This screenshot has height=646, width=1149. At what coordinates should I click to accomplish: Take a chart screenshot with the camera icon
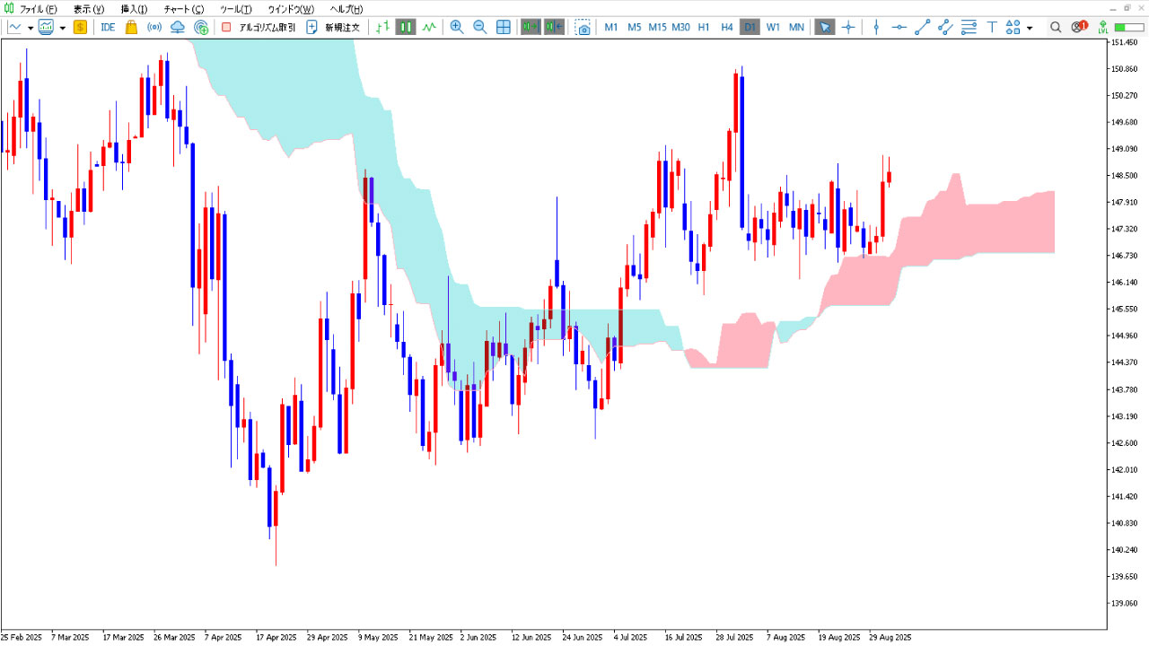point(583,27)
